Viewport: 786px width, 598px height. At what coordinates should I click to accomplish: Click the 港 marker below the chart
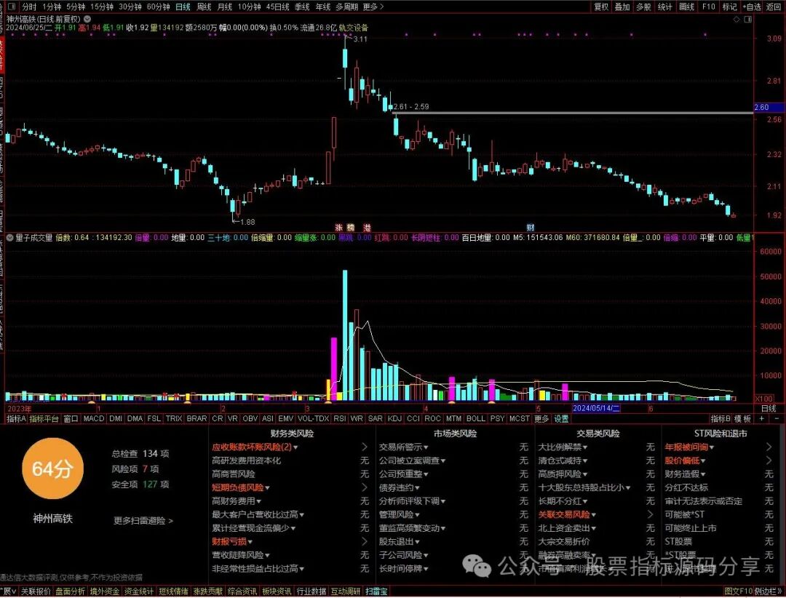click(367, 228)
